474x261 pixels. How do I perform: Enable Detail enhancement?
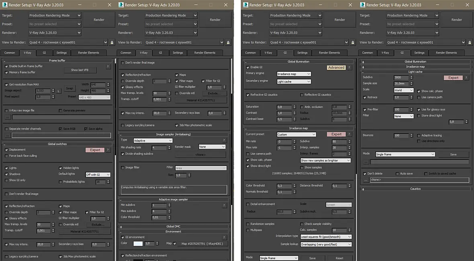pyautogui.click(x=247, y=204)
